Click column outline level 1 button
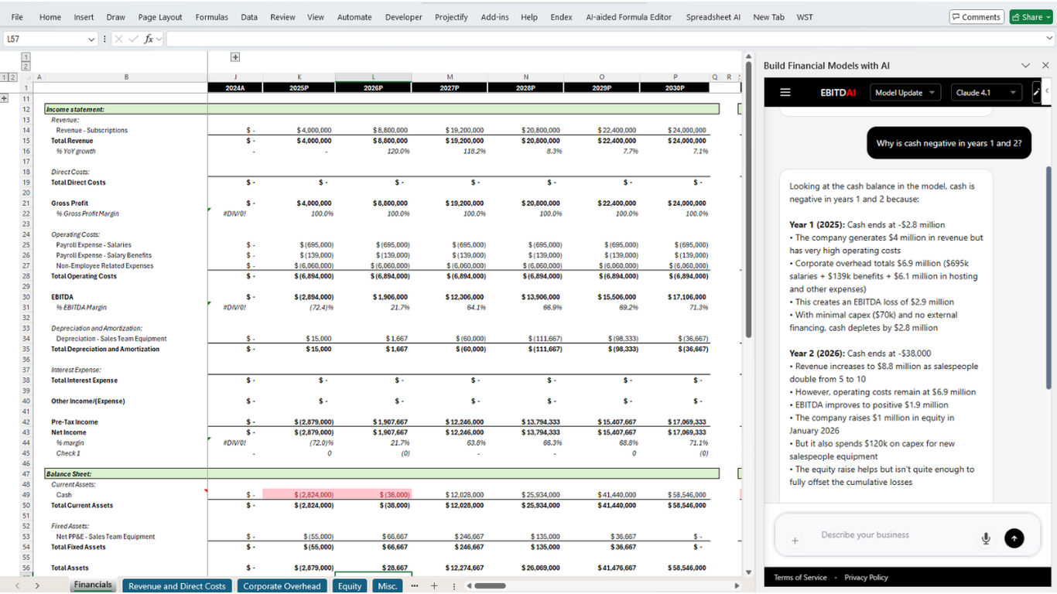The width and height of the screenshot is (1057, 594). [x=25, y=56]
